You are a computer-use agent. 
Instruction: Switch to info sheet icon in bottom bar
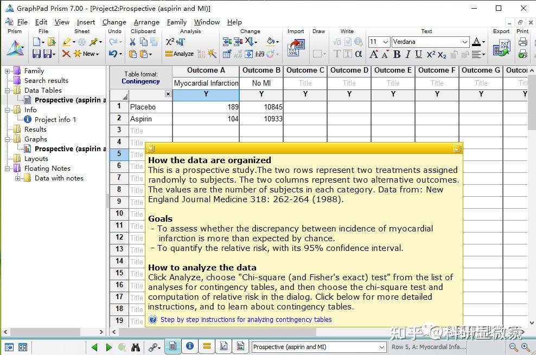pos(190,346)
